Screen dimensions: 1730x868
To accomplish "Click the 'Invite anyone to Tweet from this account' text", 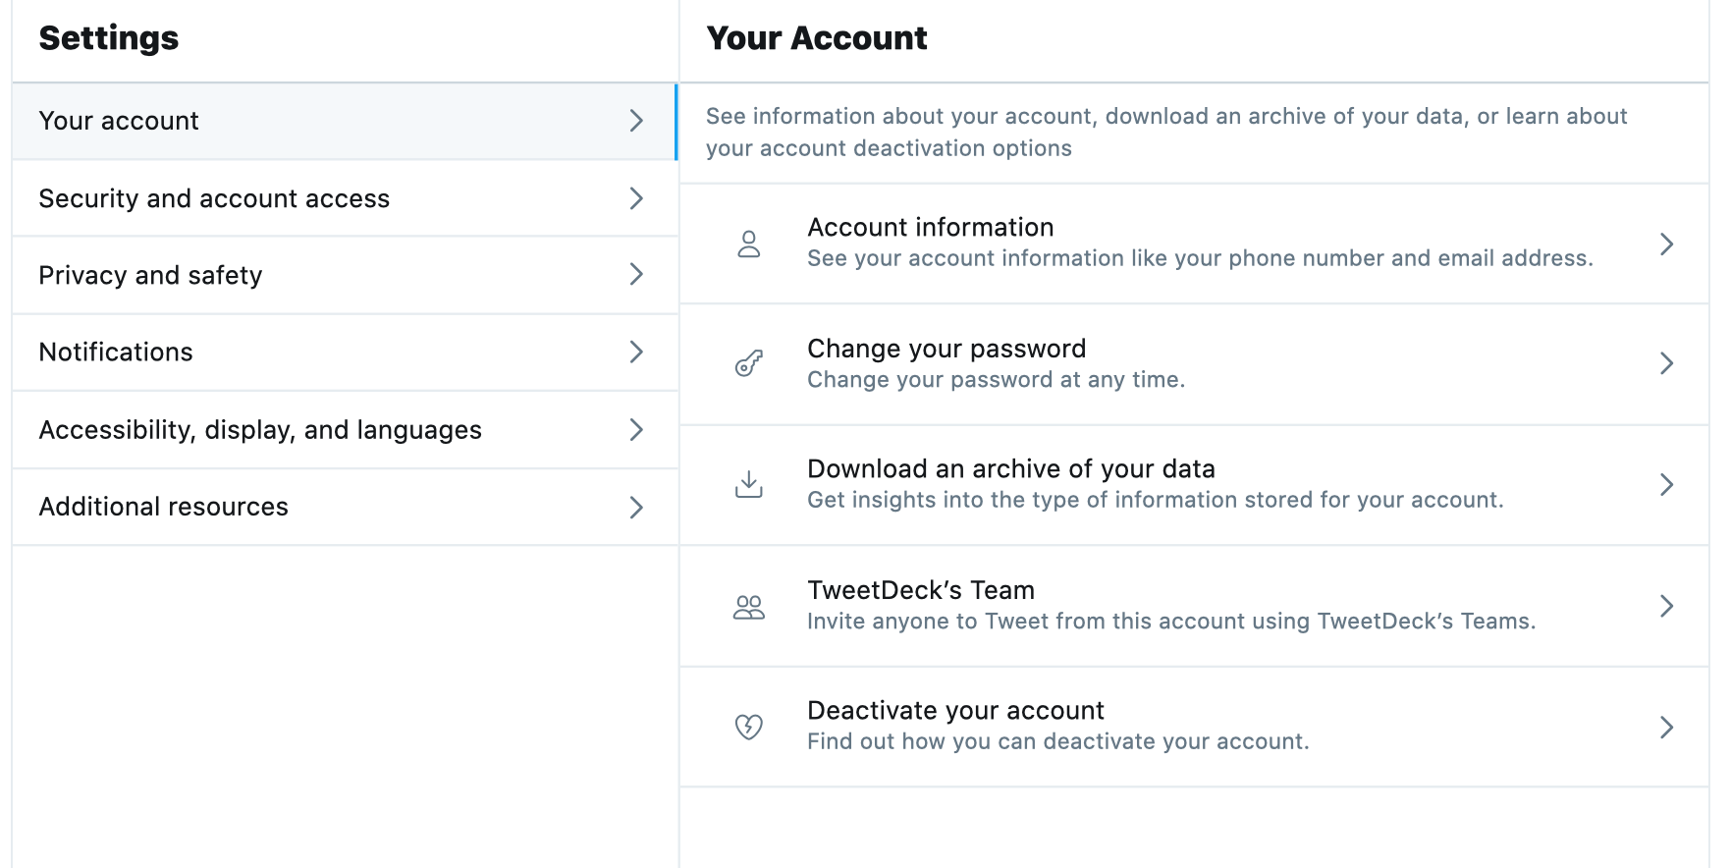I will coord(1171,622).
